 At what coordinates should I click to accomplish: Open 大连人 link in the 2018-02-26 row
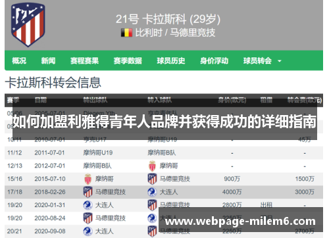click(168, 192)
